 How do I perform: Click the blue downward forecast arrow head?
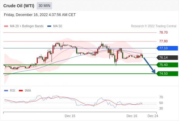coord(154,71)
